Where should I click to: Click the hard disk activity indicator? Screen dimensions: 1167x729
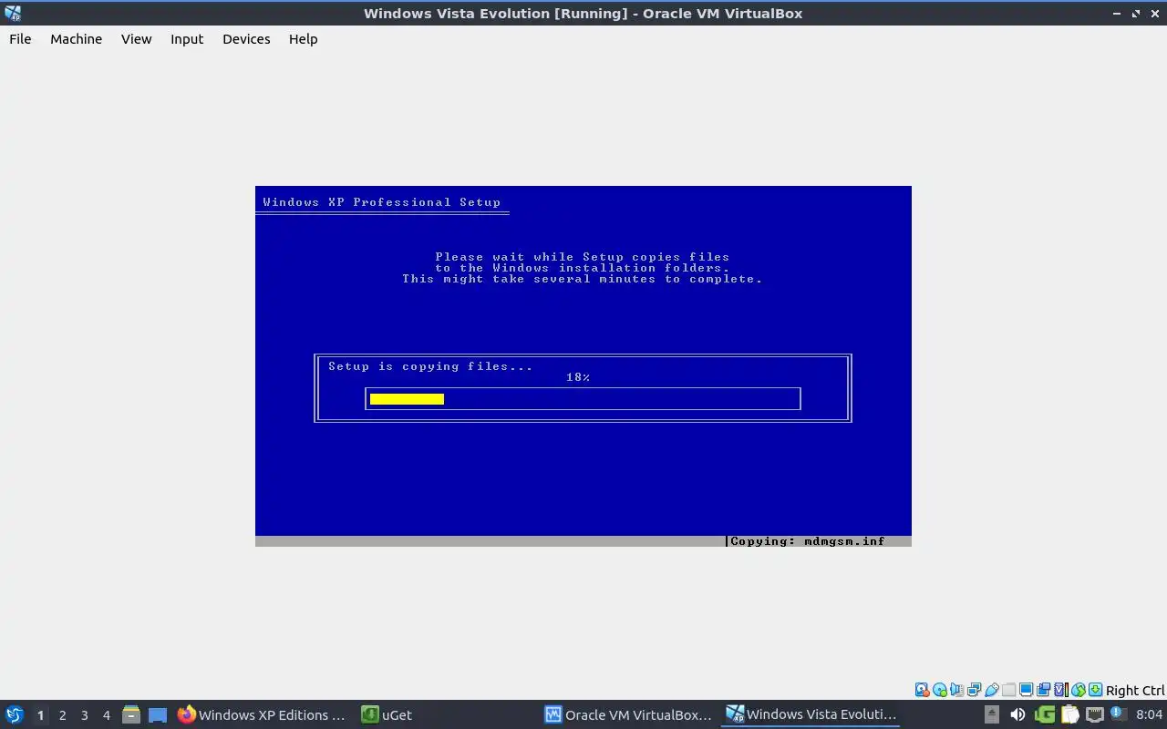pos(923,690)
